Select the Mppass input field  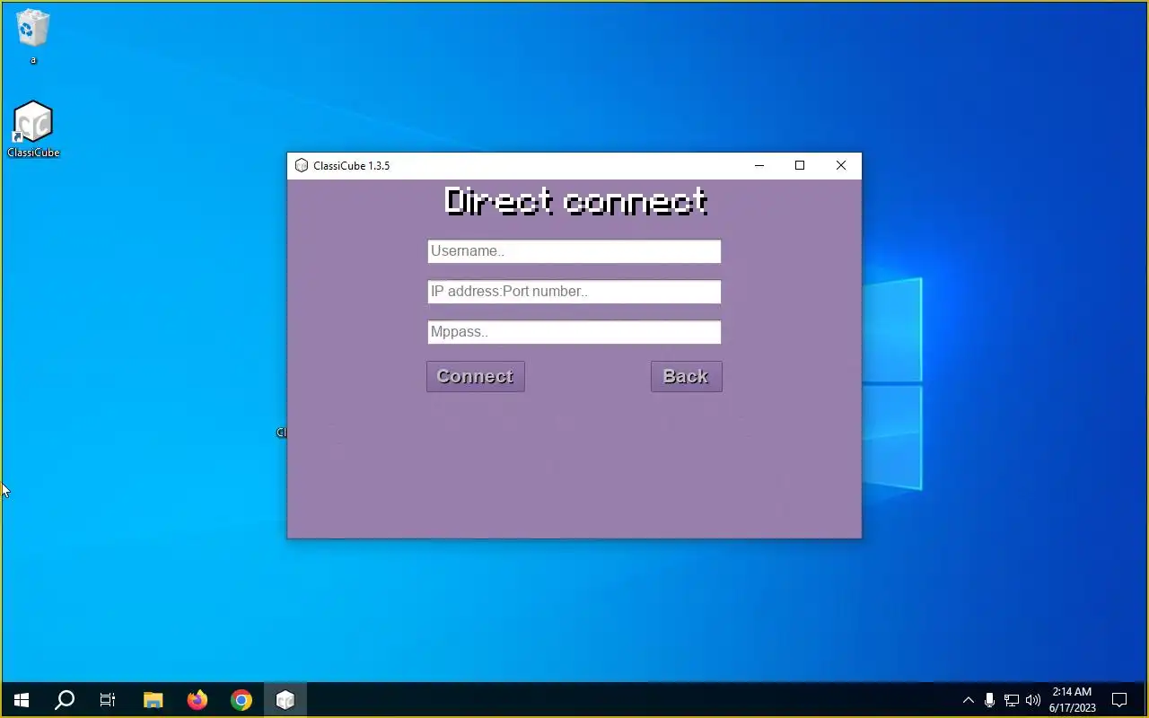click(574, 332)
